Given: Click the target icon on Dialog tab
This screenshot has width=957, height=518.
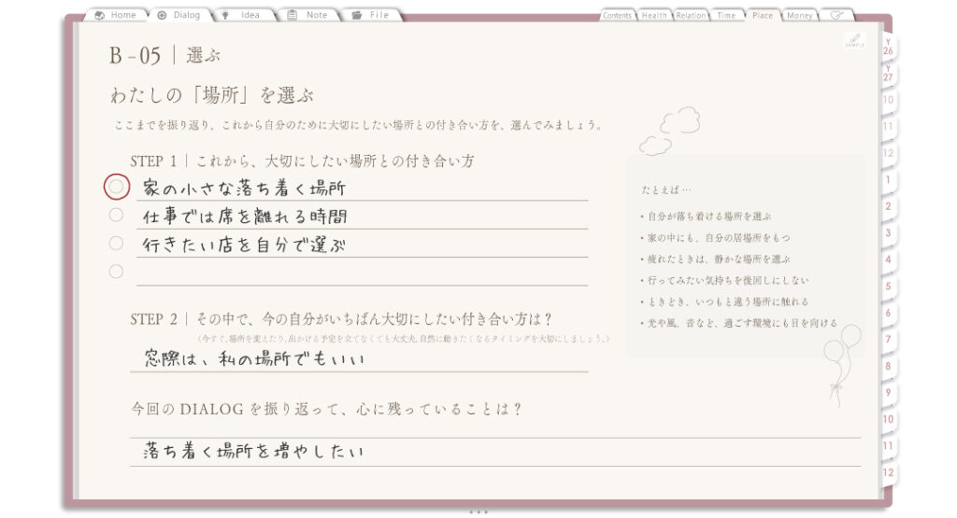Looking at the screenshot, I should tap(162, 15).
